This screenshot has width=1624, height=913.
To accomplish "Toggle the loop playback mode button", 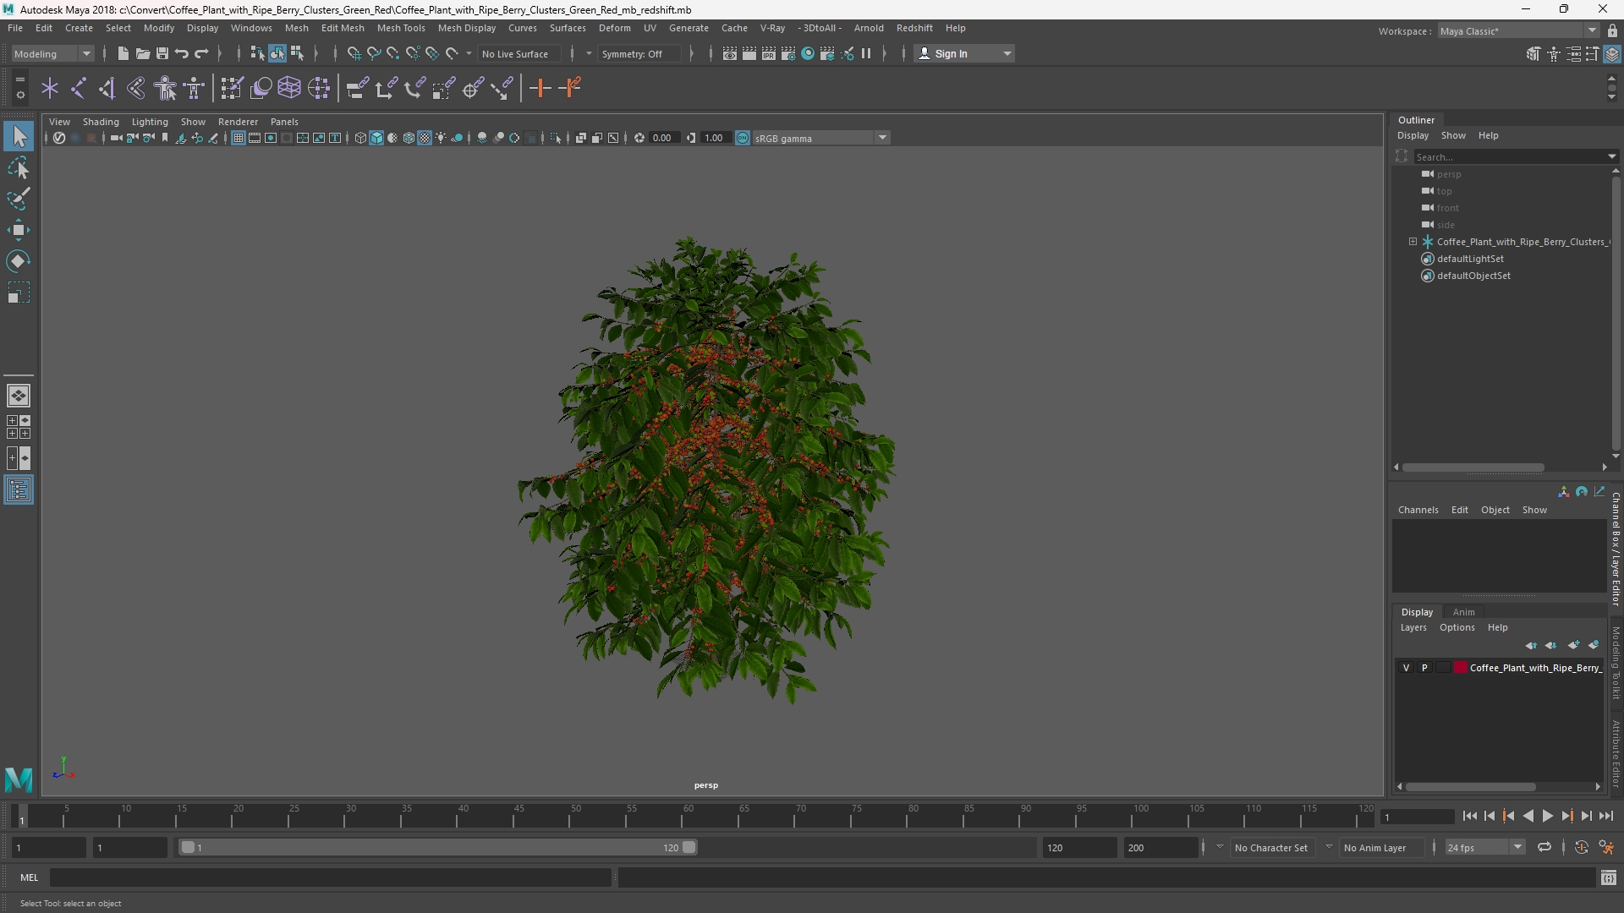I will (x=1544, y=847).
